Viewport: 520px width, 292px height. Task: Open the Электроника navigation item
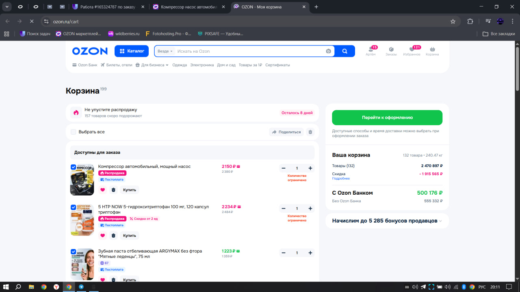click(x=202, y=65)
